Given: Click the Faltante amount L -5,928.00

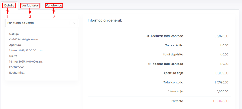Looking at the screenshot, I should (x=220, y=101).
